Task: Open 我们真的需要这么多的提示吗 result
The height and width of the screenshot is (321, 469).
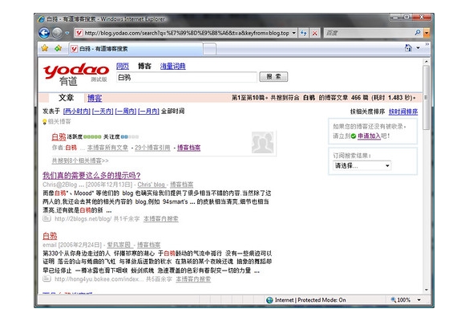Action: (91, 176)
